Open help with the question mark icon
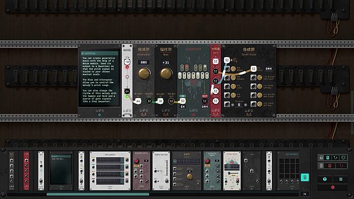 click(325, 179)
